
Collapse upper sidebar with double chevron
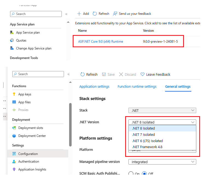[x=66, y=14]
